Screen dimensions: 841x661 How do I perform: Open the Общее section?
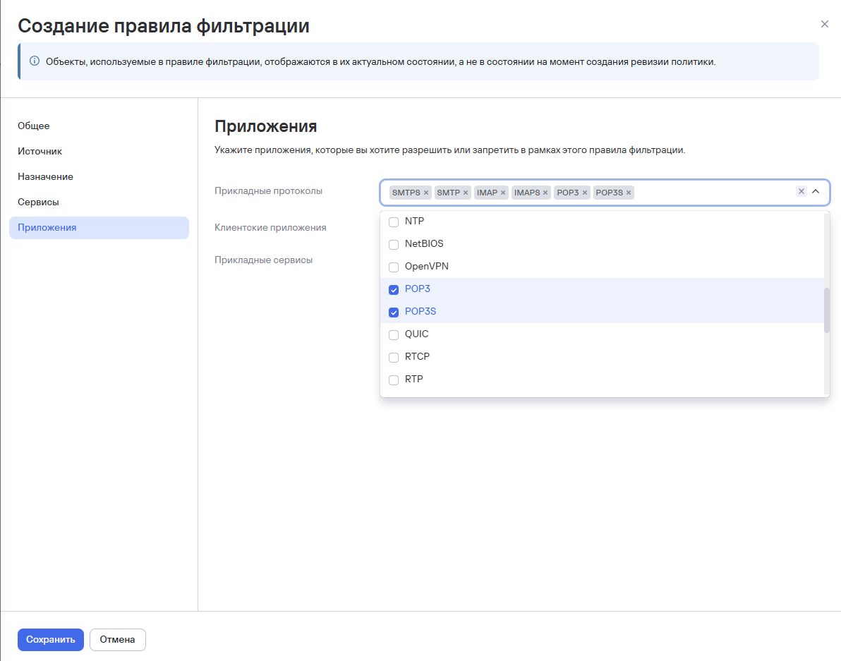click(99, 126)
